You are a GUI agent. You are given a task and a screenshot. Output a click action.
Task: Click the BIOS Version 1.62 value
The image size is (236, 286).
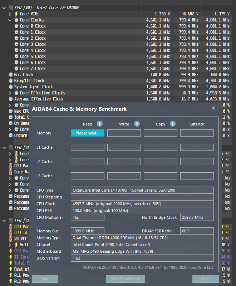76,258
